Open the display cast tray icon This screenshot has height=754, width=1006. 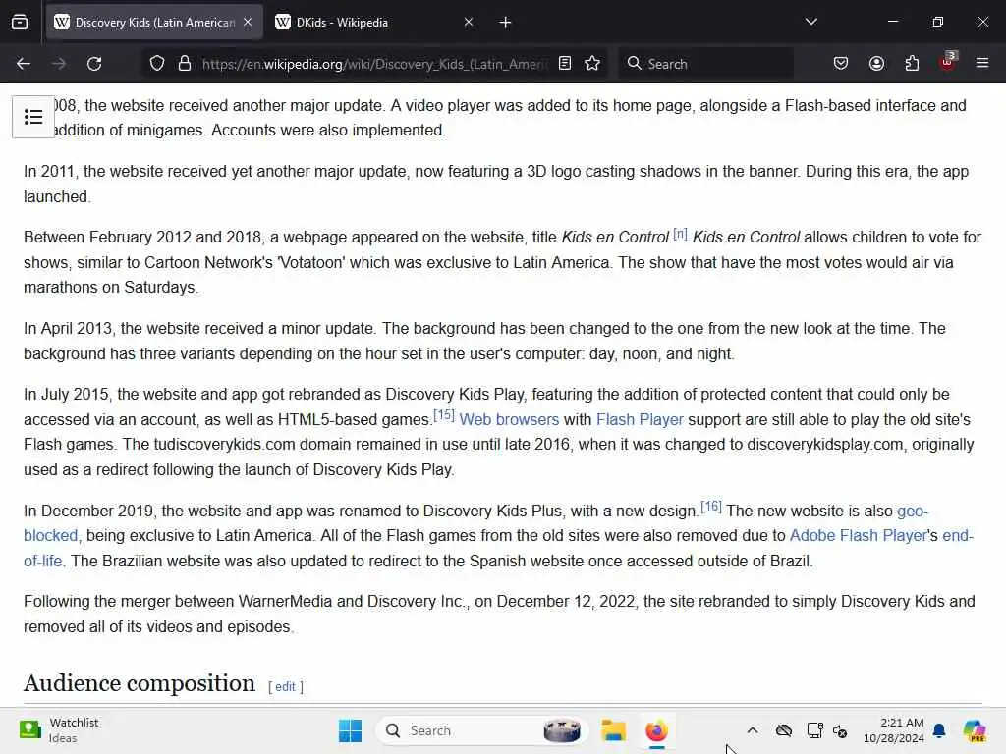[x=814, y=730]
